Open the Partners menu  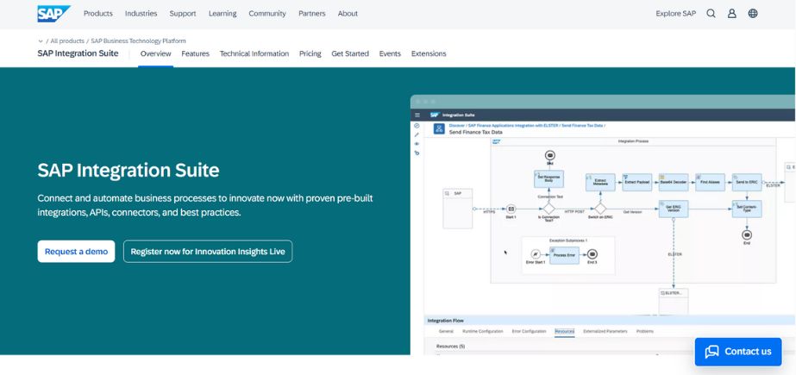(x=311, y=14)
